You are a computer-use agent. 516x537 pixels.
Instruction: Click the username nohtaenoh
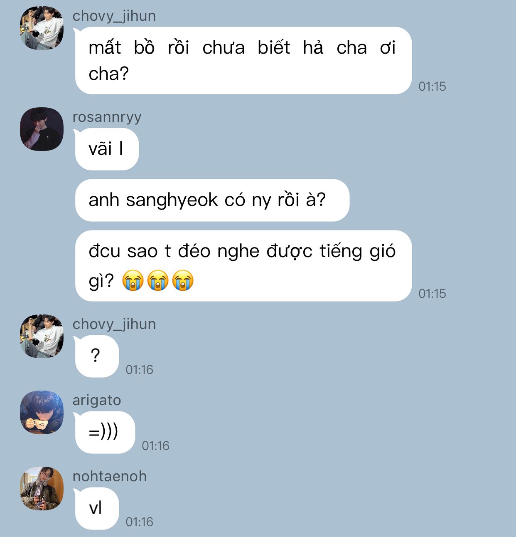pos(110,476)
